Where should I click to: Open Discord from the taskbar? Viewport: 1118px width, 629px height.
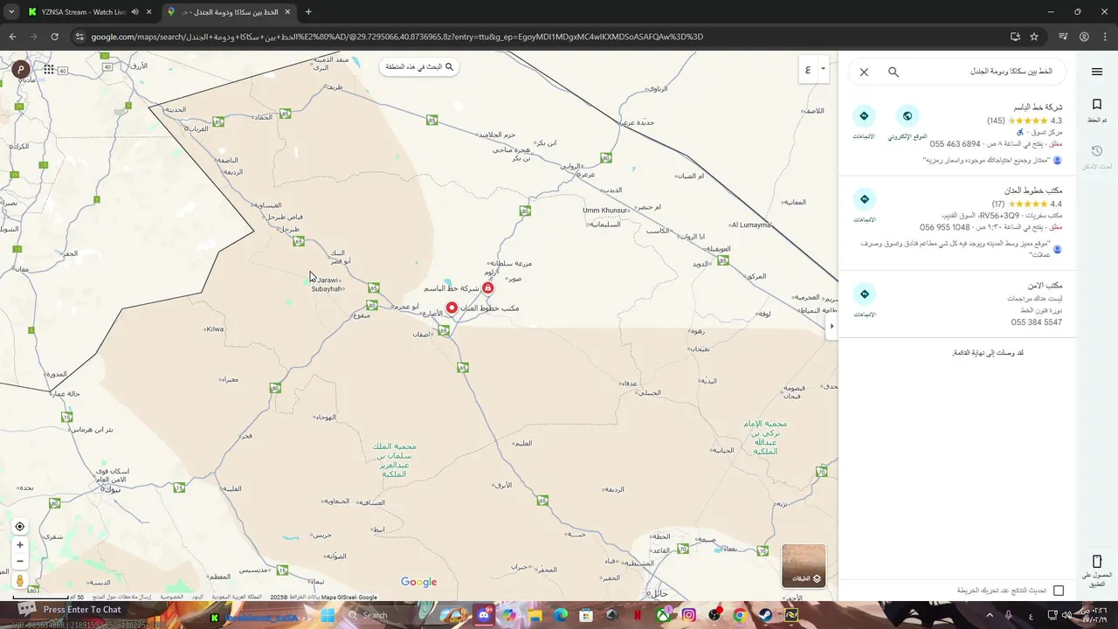point(486,615)
